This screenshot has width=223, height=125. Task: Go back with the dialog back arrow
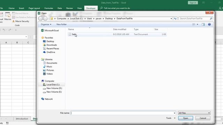tap(40, 18)
